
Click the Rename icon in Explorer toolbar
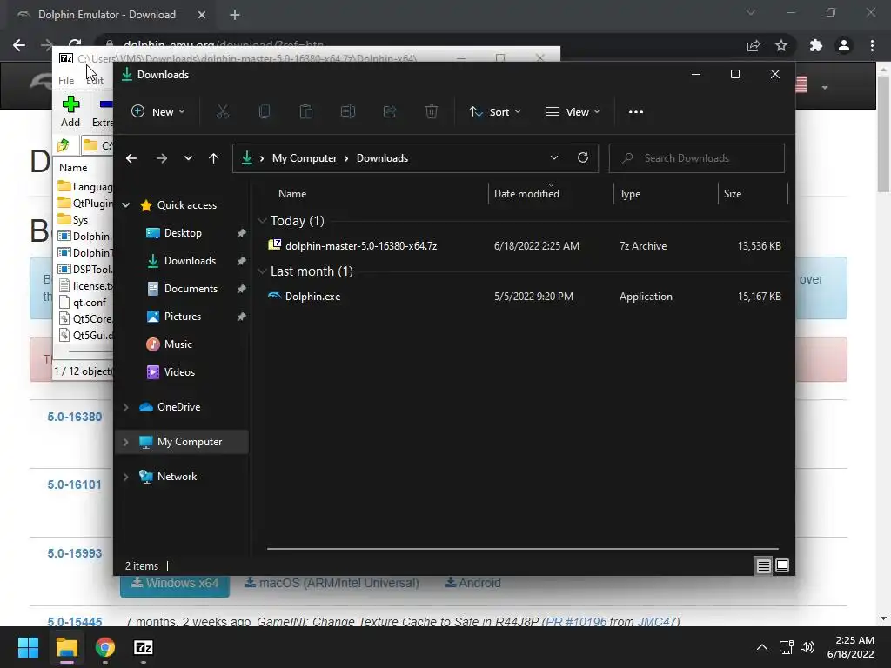tap(348, 112)
